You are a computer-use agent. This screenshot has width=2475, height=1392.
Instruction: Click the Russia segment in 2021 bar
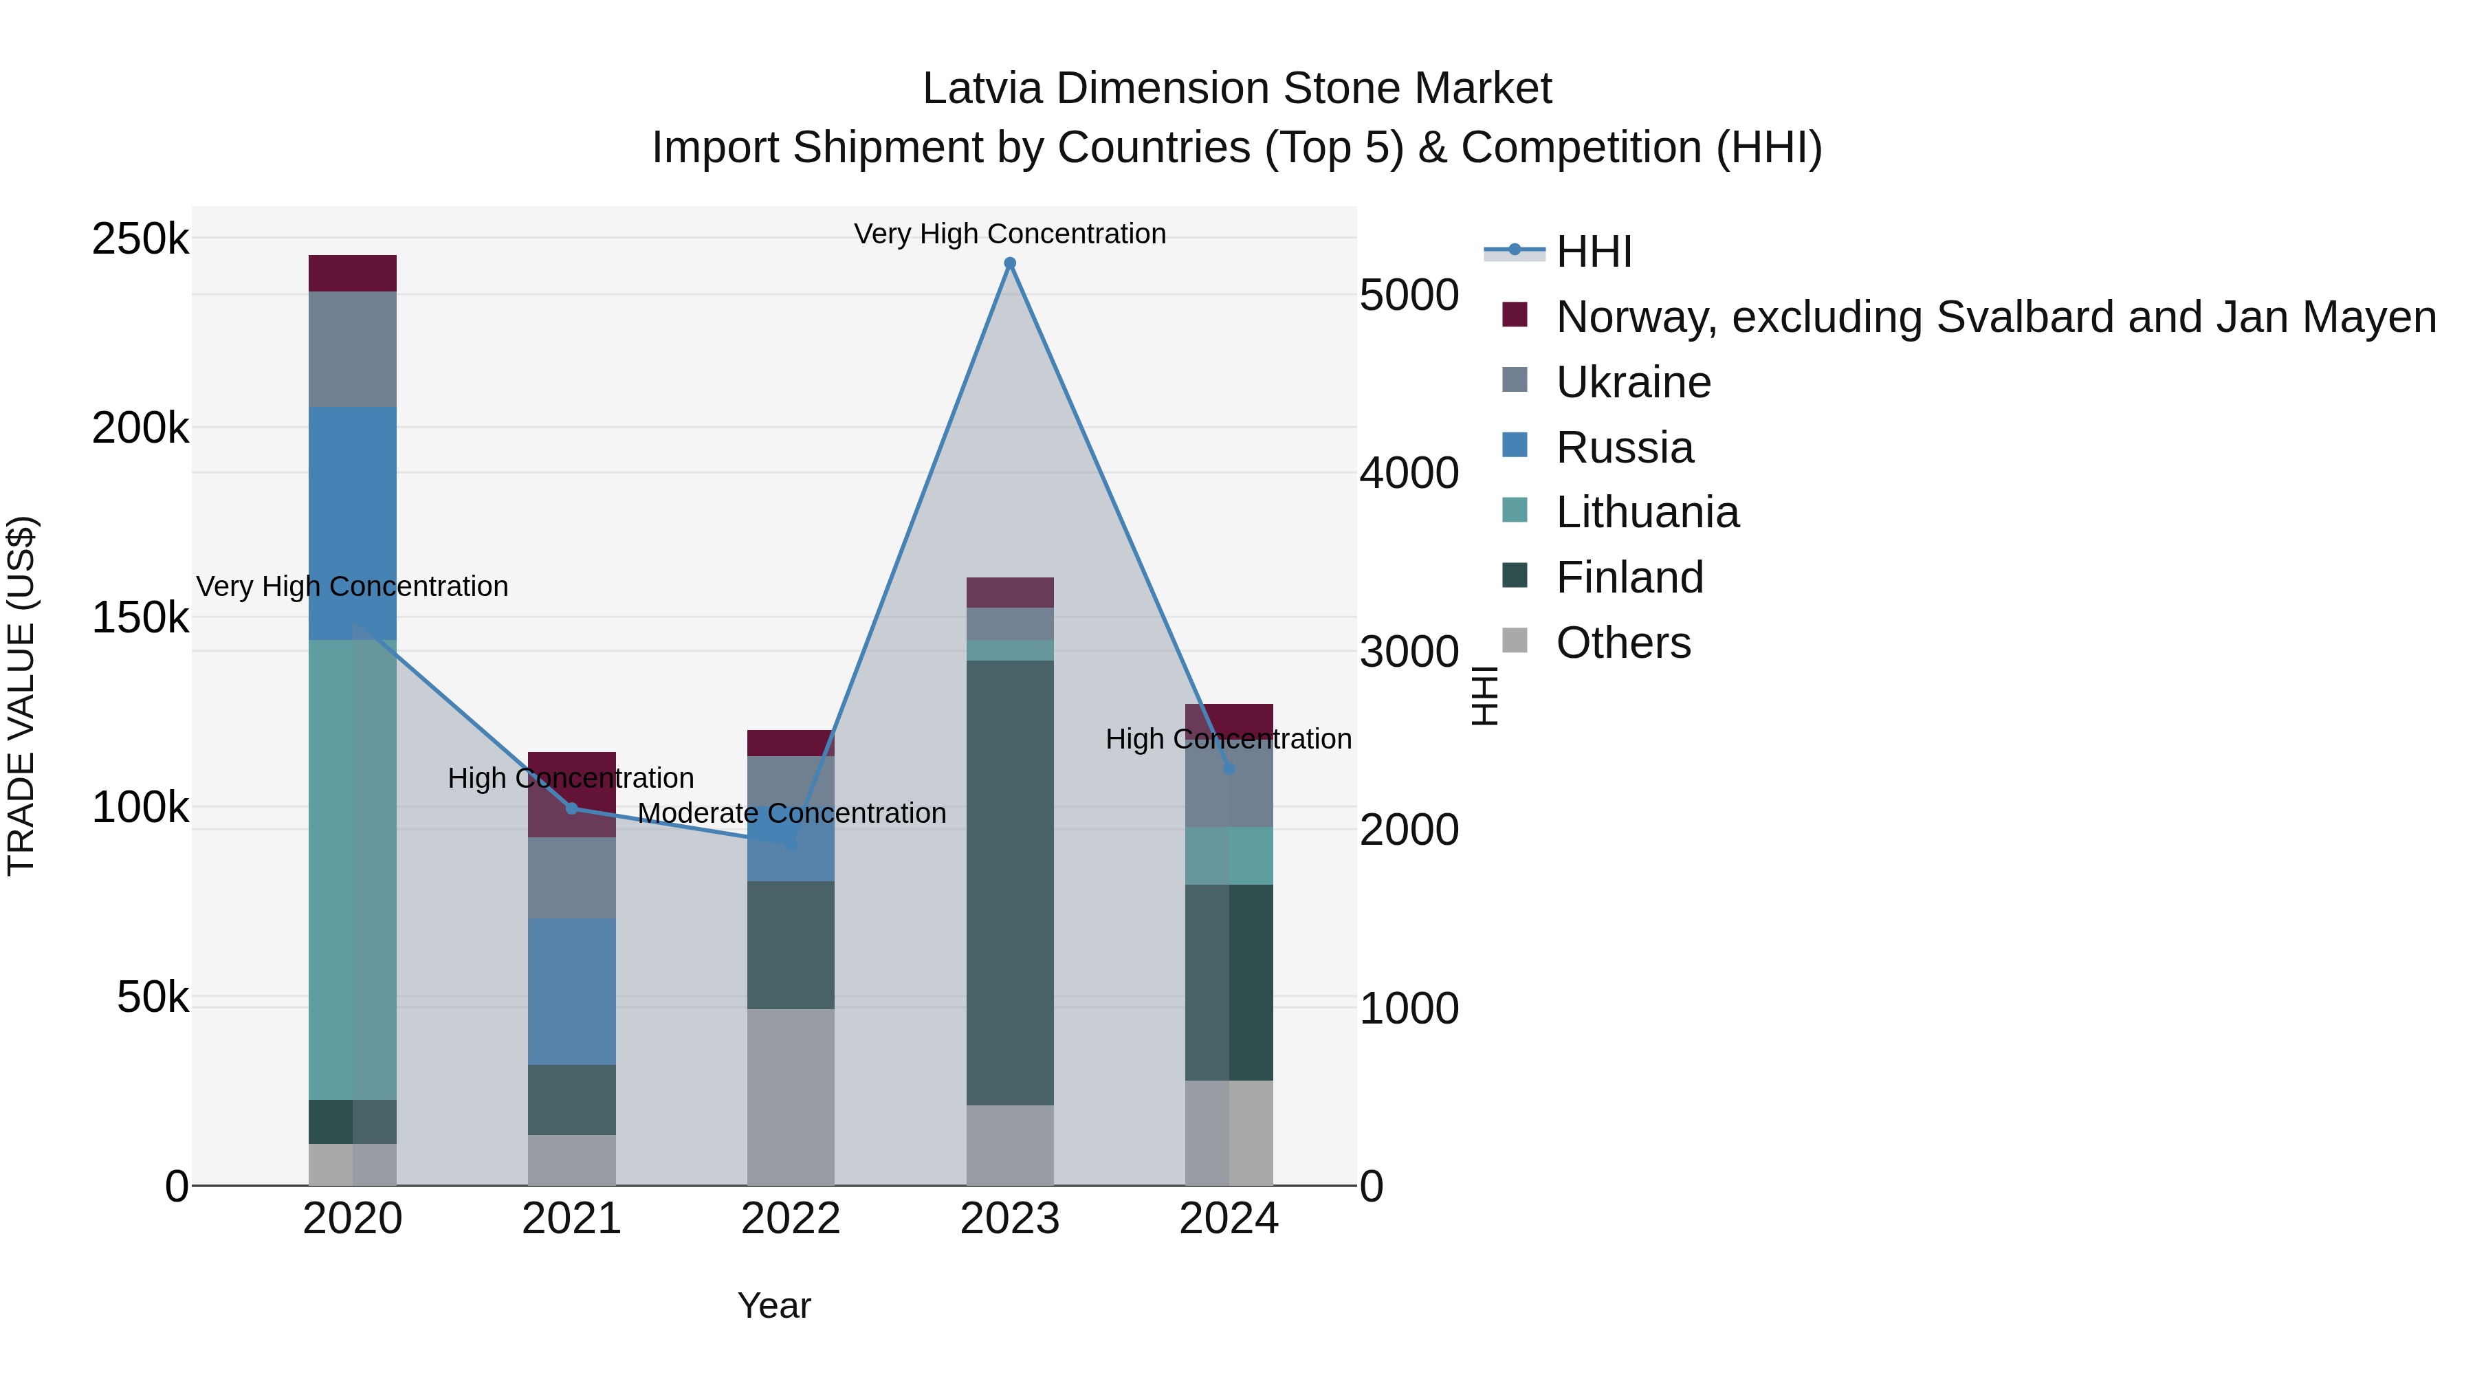(x=572, y=991)
